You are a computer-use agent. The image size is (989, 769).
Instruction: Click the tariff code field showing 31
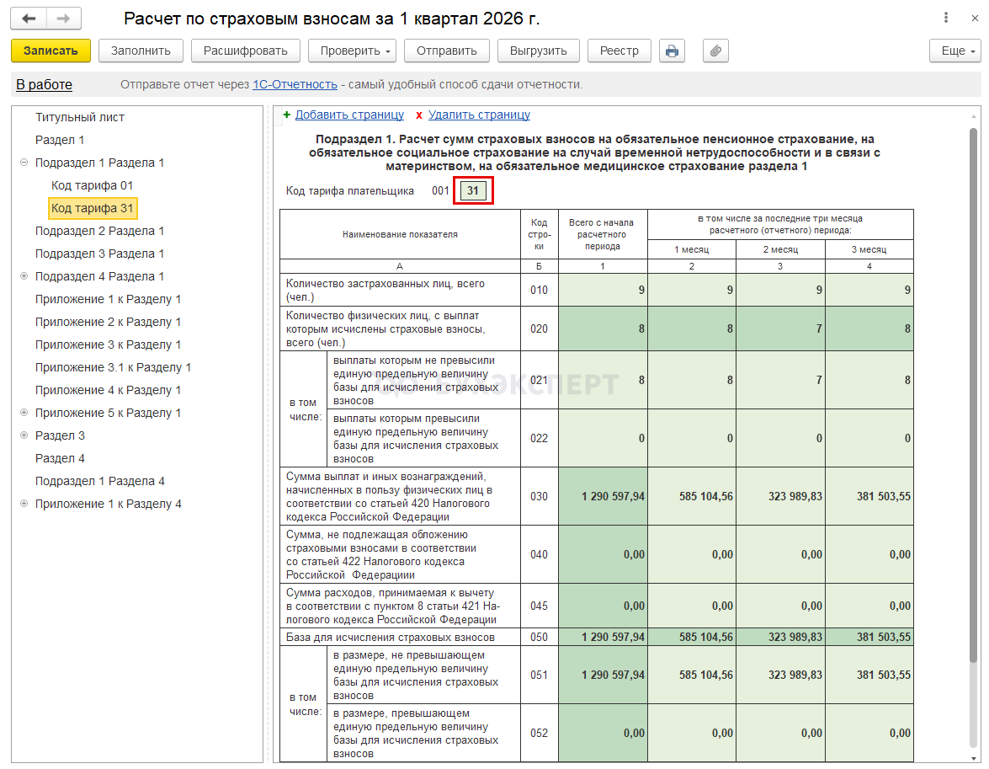(x=472, y=191)
